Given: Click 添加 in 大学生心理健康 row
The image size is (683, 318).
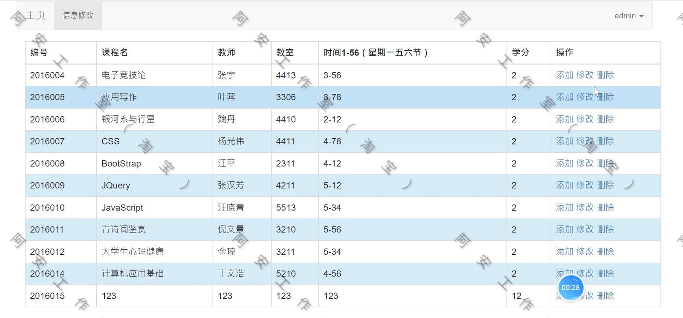Looking at the screenshot, I should pyautogui.click(x=565, y=251).
